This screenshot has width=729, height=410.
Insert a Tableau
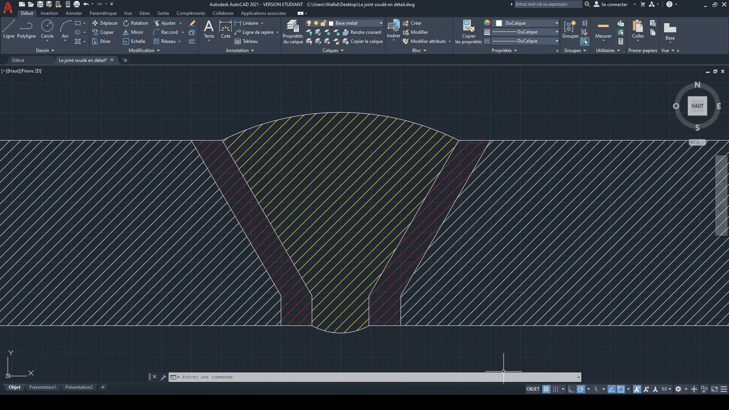(x=246, y=41)
